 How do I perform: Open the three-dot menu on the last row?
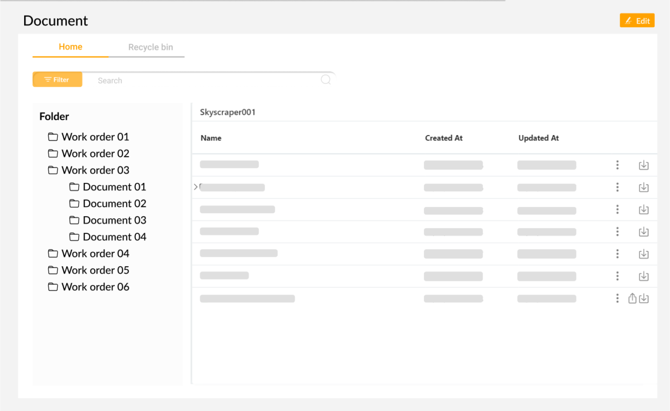pos(617,298)
